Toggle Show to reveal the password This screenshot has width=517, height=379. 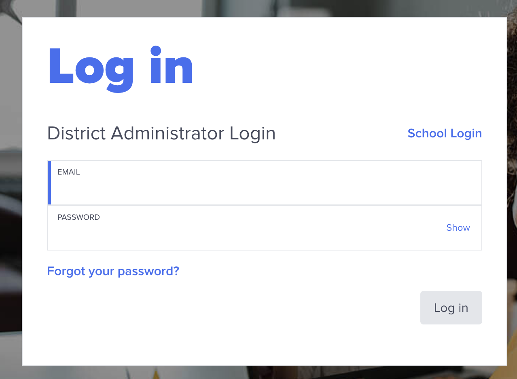[x=458, y=227]
